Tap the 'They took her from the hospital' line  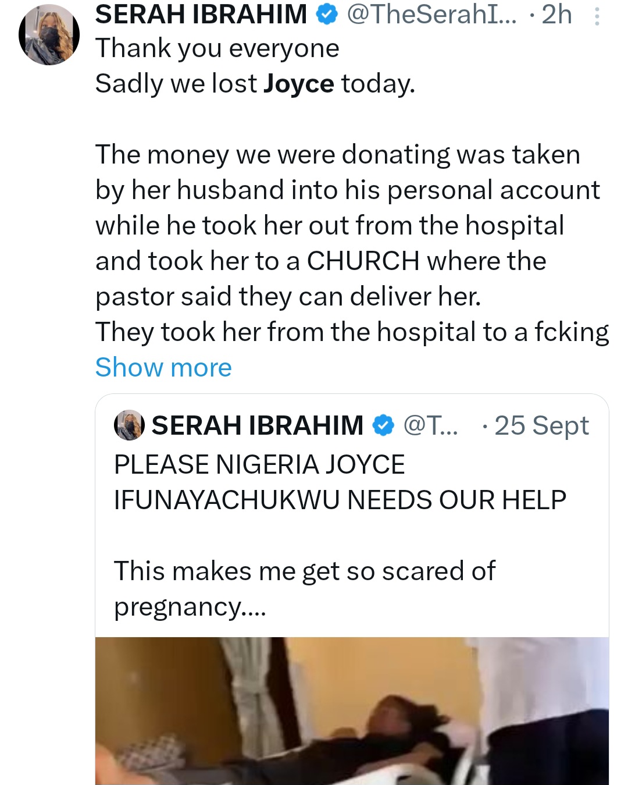coord(352,332)
